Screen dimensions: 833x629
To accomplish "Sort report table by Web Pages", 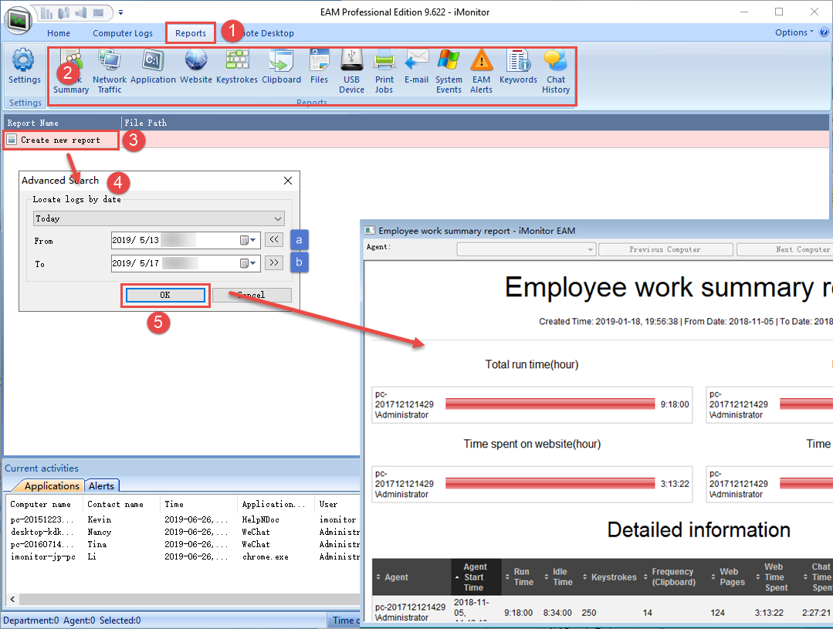I will click(x=730, y=577).
